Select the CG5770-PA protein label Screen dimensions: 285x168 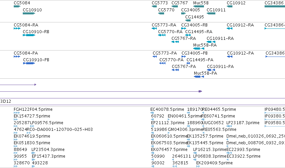(171, 60)
